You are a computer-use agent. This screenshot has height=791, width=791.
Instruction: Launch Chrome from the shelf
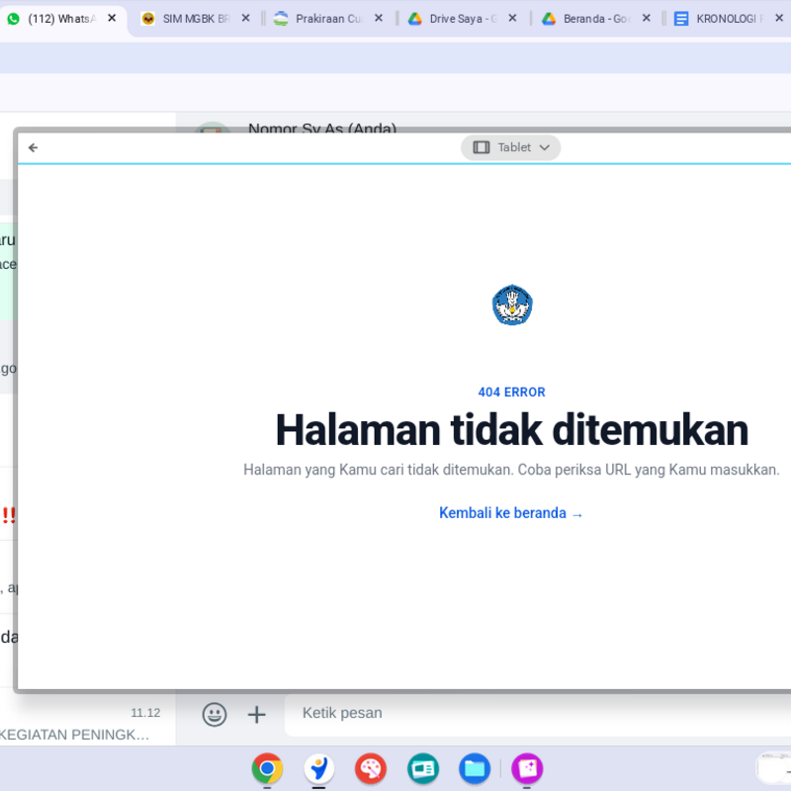click(x=267, y=769)
